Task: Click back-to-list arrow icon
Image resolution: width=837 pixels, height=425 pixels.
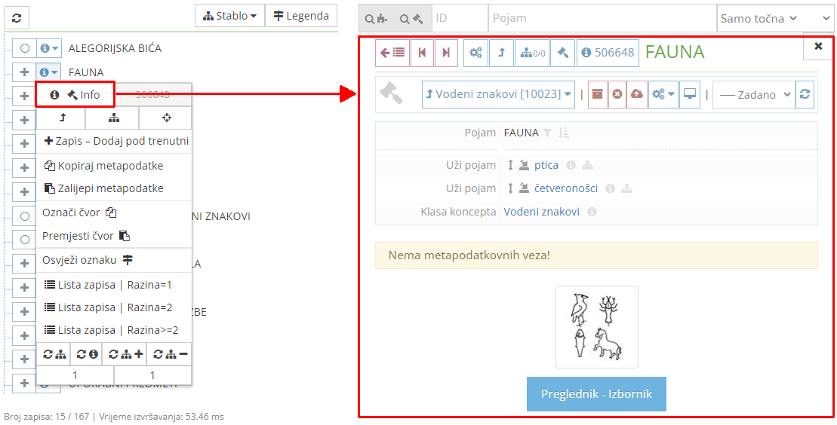Action: click(x=392, y=53)
